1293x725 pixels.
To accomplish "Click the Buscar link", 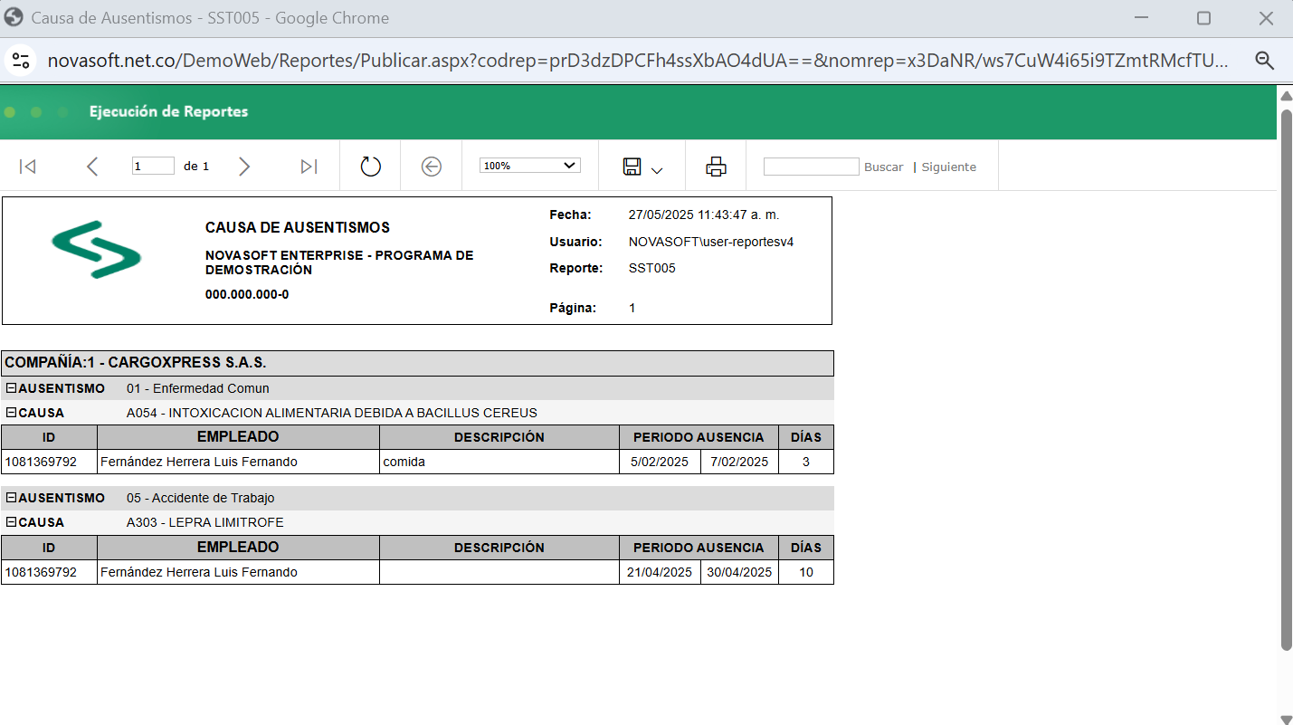I will click(x=883, y=167).
